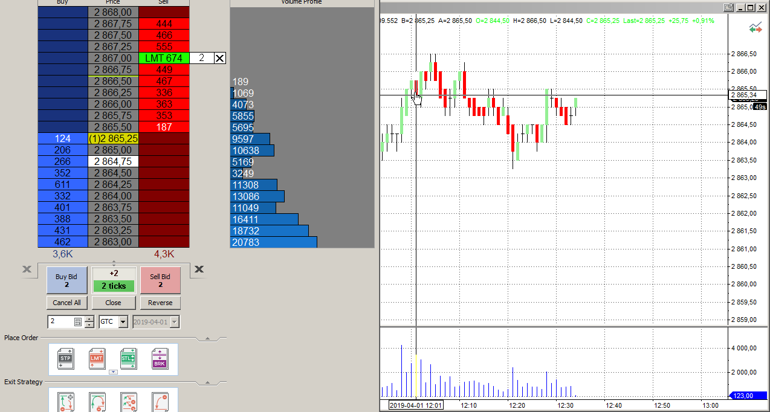Click the Close position button
Screen dimensions: 770x412
coord(113,303)
